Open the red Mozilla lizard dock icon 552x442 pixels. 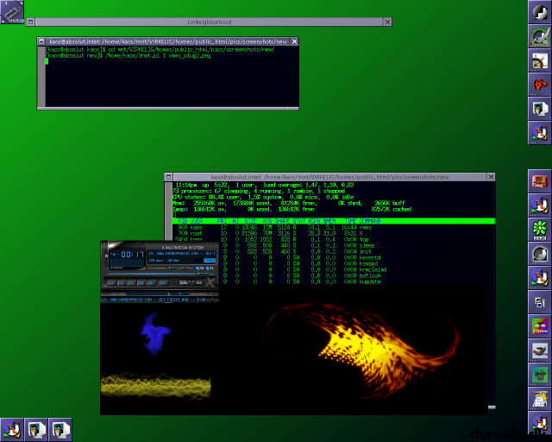(540, 85)
